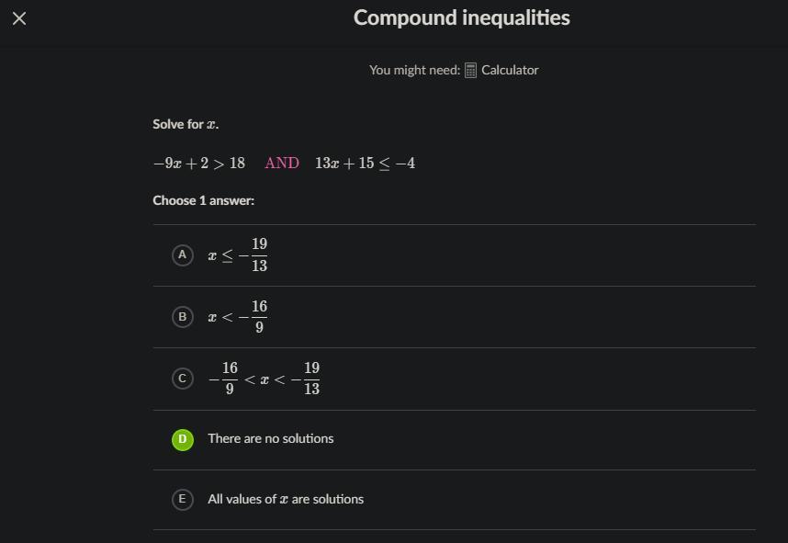The image size is (788, 543).
Task: Click answer −16/9 < x < −19/13
Action: coord(264,379)
